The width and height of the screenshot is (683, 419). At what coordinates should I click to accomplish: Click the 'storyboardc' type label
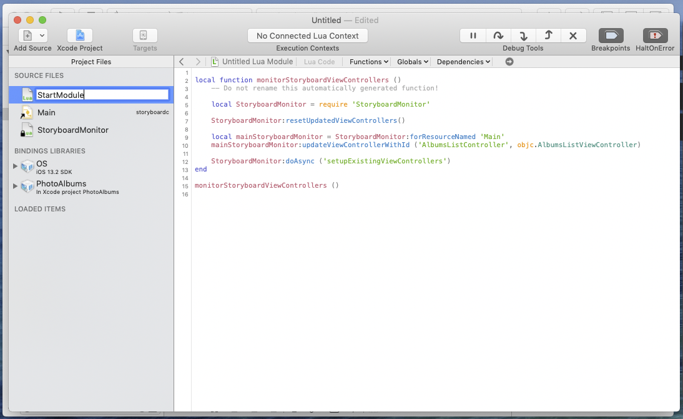pos(152,112)
